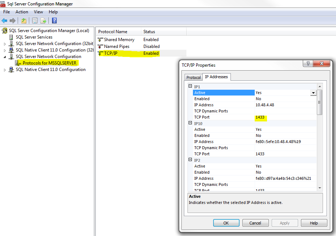This screenshot has height=236, width=336.
Task: Click the Forward arrow toolbar icon
Action: (12, 21)
